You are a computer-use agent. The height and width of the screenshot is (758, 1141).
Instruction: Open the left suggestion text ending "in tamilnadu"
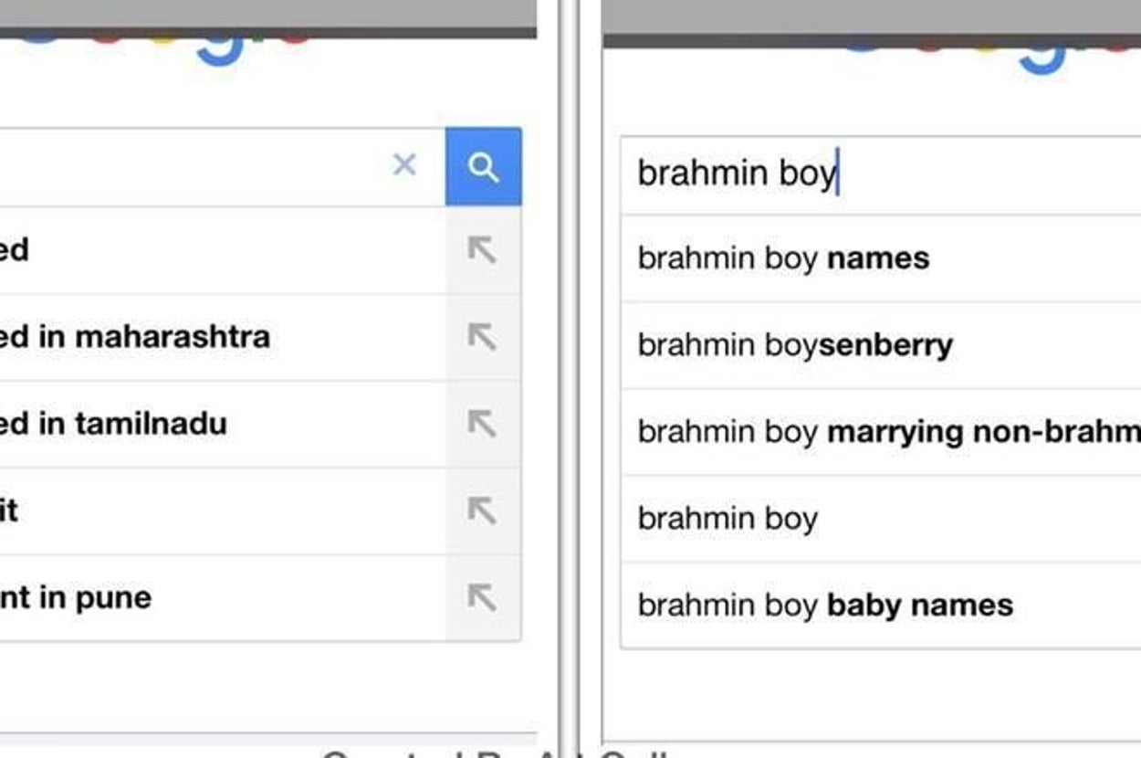(x=114, y=423)
